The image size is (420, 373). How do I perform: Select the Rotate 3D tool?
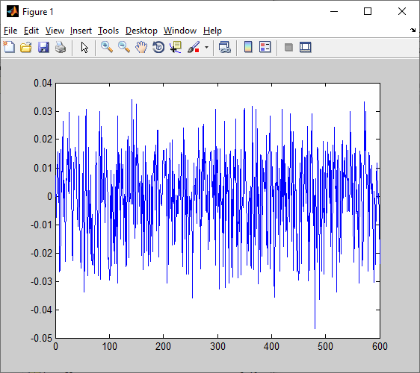click(158, 47)
